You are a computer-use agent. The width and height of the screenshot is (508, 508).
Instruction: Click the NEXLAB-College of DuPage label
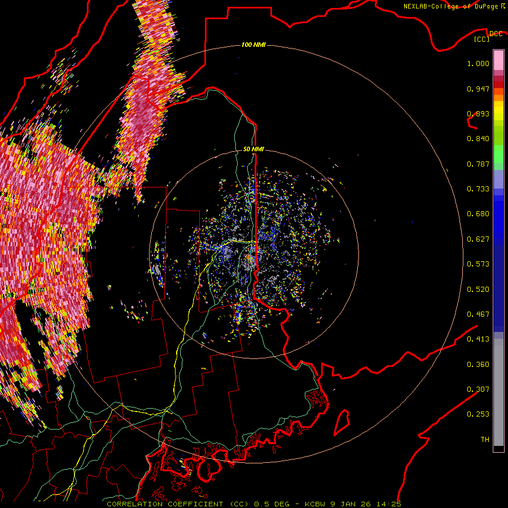(454, 6)
